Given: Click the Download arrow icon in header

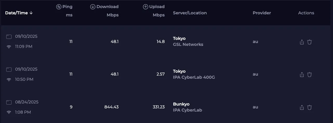Looking at the screenshot, I should tap(93, 7).
